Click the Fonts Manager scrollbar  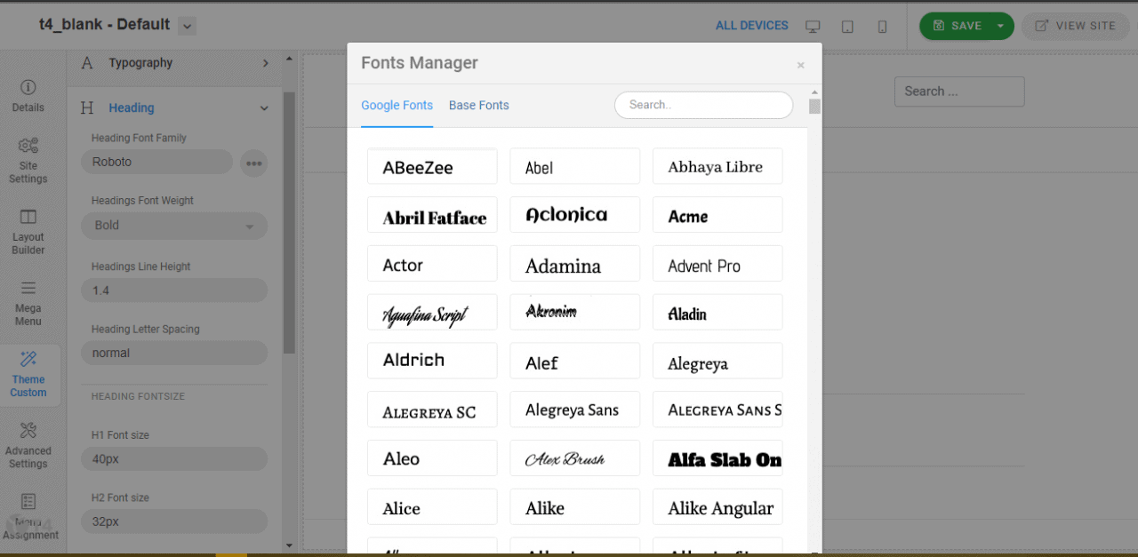[813, 107]
